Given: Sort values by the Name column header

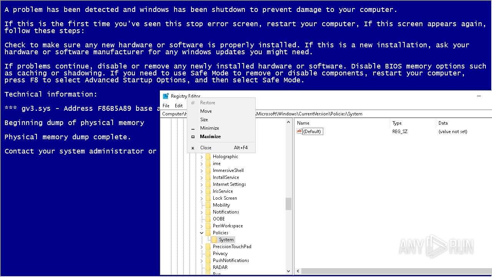Looking at the screenshot, I should pos(342,123).
